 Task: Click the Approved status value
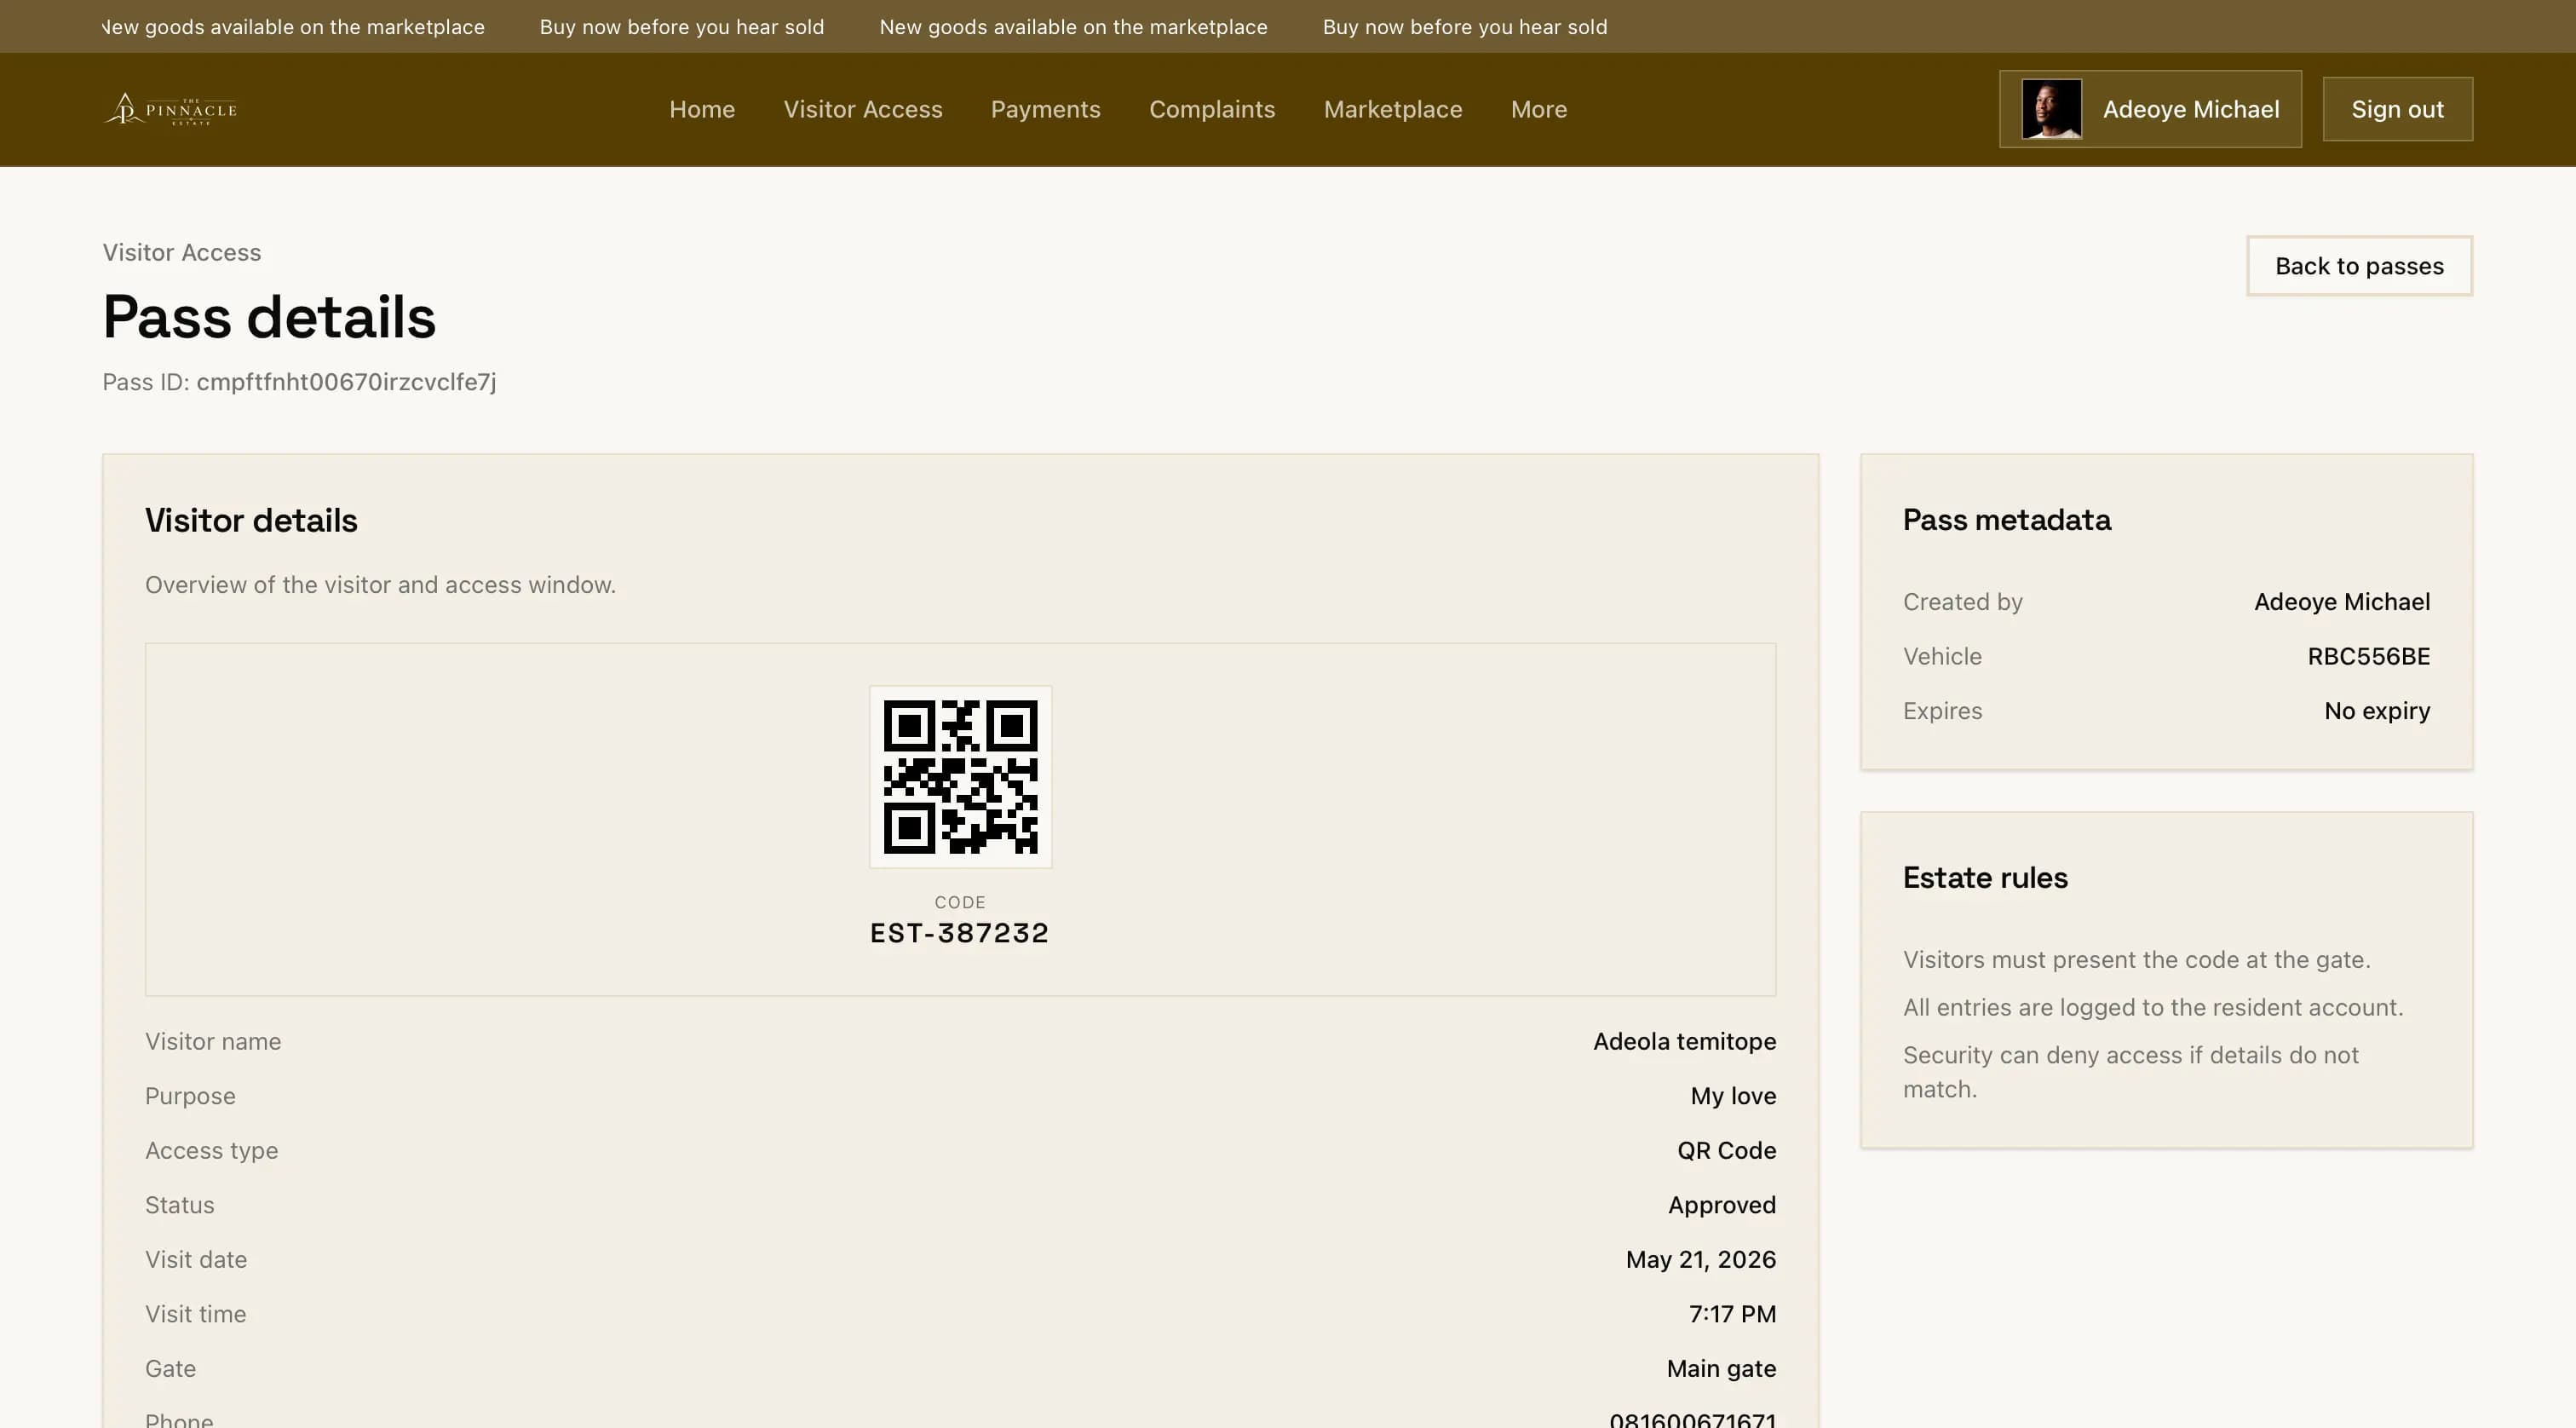(1721, 1205)
